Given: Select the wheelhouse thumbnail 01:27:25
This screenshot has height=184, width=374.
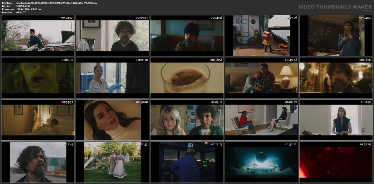Looking at the screenshot, I should click(x=187, y=162).
